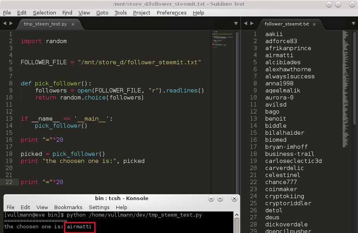The width and height of the screenshot is (358, 233).
Task: Open the Selection menu
Action: 44,13
